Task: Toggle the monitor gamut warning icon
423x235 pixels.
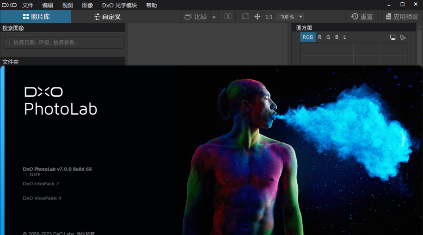Action: 393,37
